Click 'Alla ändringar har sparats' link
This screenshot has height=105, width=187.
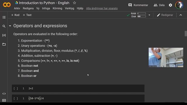102,8
